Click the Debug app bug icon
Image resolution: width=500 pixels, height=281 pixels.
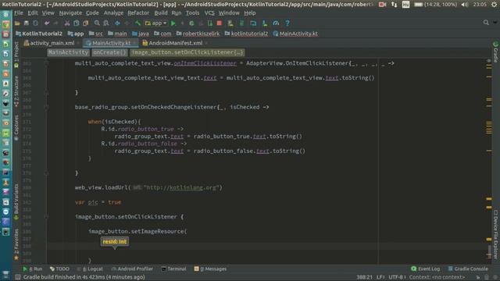point(191,23)
